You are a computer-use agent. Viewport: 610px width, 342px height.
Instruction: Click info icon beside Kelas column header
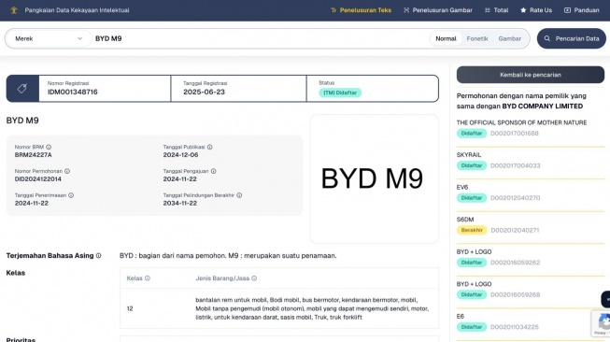148,278
